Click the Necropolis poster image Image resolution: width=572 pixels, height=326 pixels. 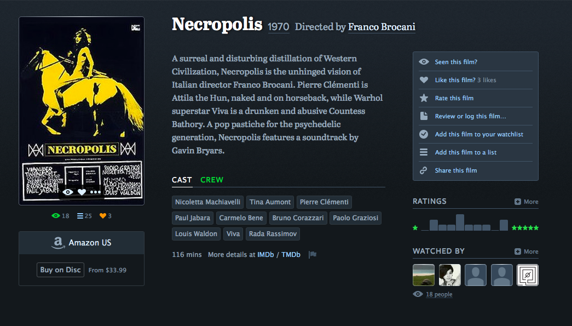(82, 111)
